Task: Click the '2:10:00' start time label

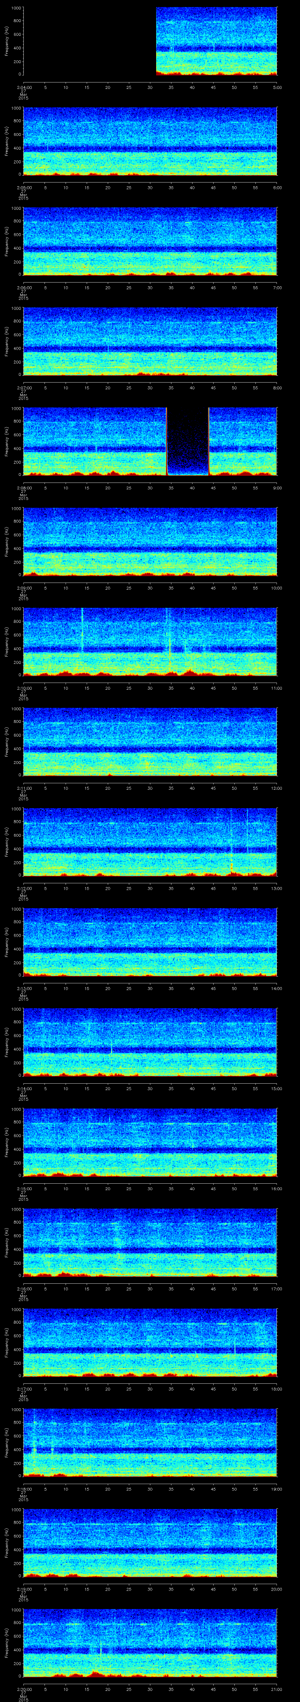Action: coord(24,688)
